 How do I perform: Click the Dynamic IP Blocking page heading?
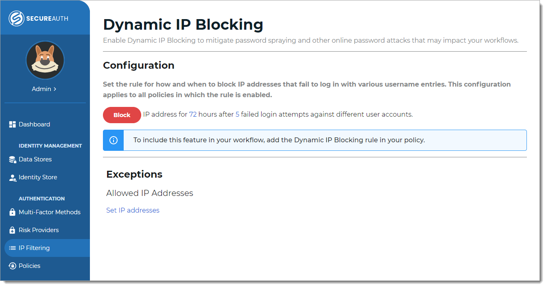[183, 25]
